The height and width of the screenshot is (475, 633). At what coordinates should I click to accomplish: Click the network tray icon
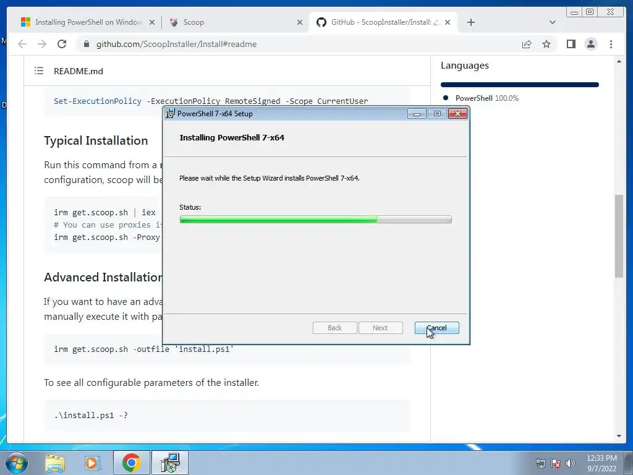tap(540, 464)
